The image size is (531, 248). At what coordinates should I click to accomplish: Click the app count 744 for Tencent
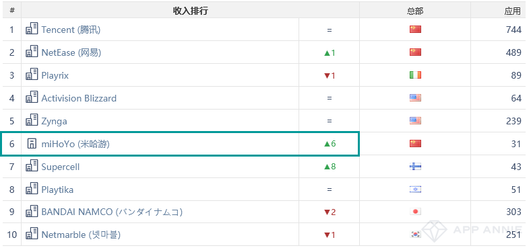[x=513, y=30]
